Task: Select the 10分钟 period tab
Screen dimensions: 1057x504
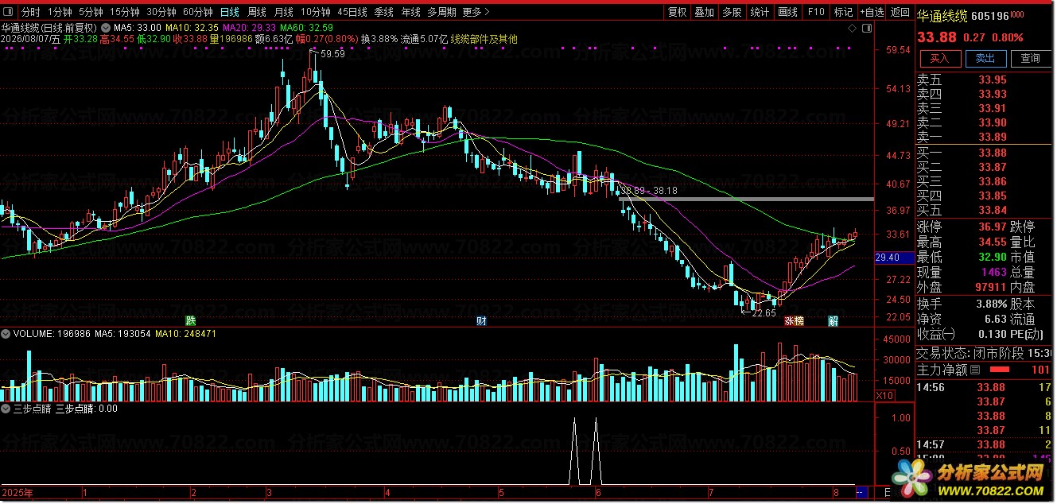Action: coord(316,12)
